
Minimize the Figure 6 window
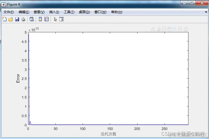click(184, 3)
